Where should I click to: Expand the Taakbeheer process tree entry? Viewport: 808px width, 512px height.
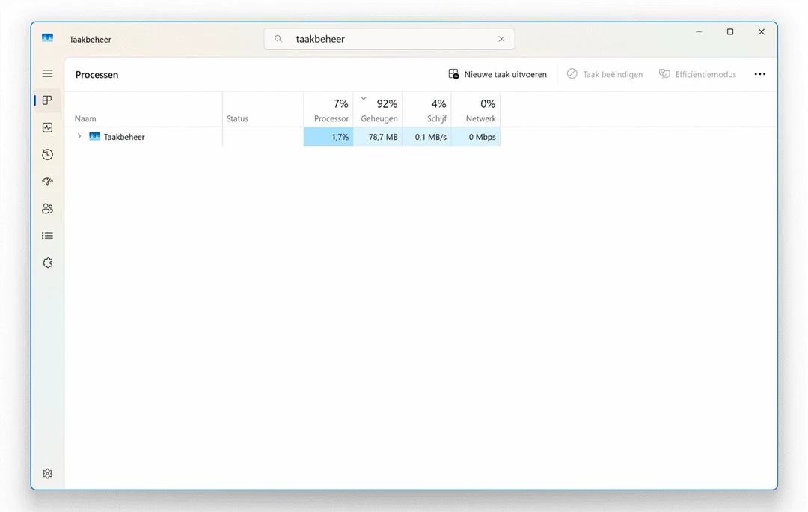point(79,137)
